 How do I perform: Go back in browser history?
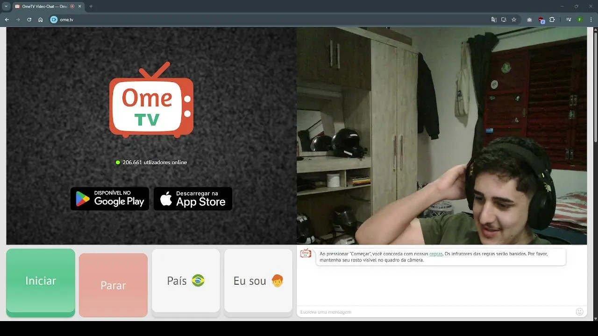tap(7, 20)
